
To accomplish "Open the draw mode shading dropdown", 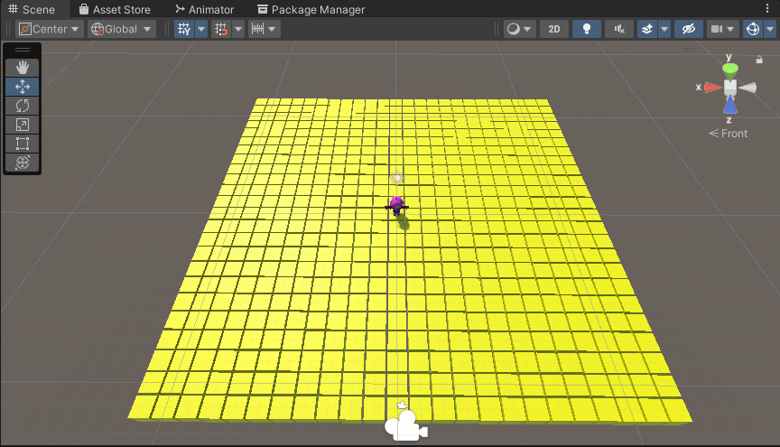I will 519,29.
